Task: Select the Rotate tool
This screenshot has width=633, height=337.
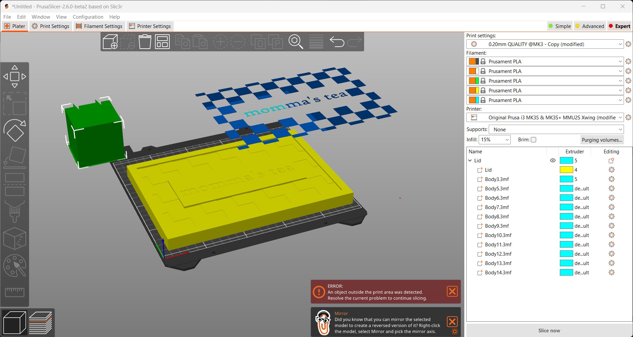Action: point(14,131)
